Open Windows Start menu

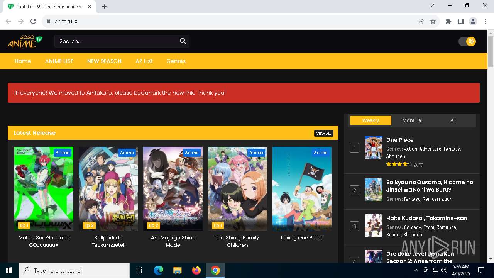point(9,270)
